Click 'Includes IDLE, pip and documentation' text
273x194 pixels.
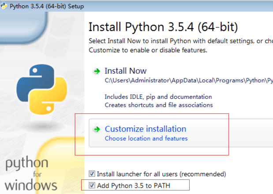[x=158, y=97]
